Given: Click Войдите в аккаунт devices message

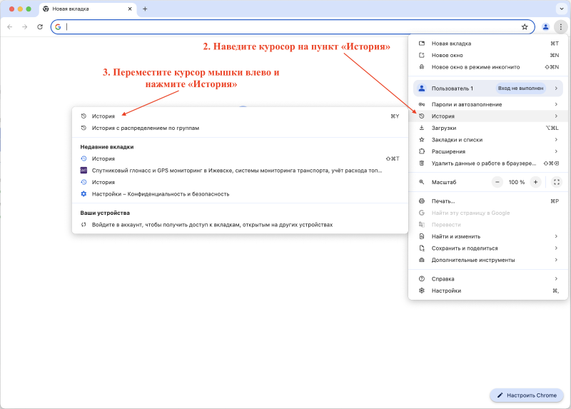Looking at the screenshot, I should click(240, 225).
